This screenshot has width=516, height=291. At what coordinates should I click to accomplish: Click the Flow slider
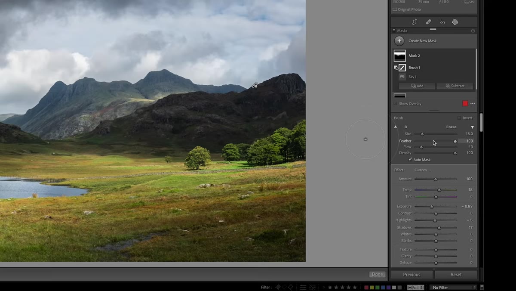pyautogui.click(x=436, y=147)
